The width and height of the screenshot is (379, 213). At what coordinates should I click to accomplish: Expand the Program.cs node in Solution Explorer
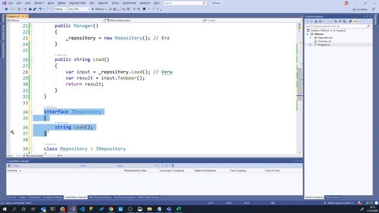click(x=310, y=45)
